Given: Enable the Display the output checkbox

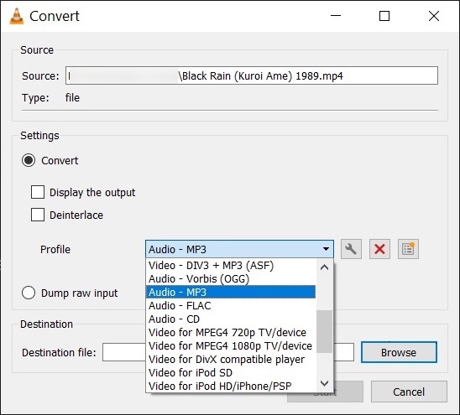Looking at the screenshot, I should coord(38,192).
